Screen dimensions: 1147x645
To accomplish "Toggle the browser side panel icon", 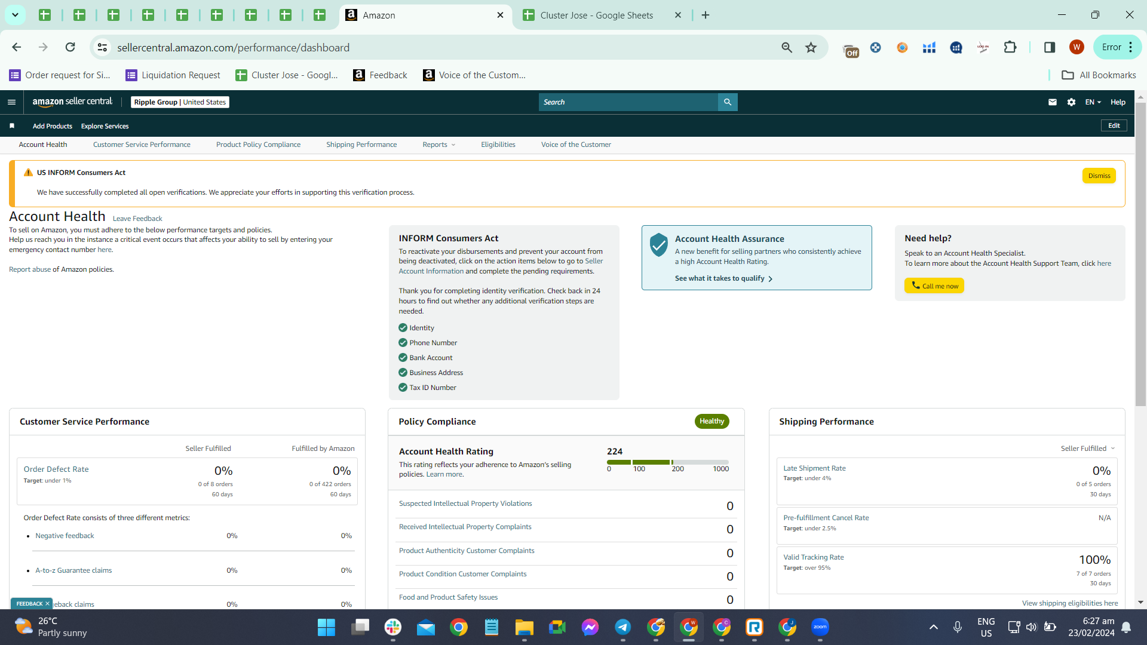I will tap(1050, 47).
